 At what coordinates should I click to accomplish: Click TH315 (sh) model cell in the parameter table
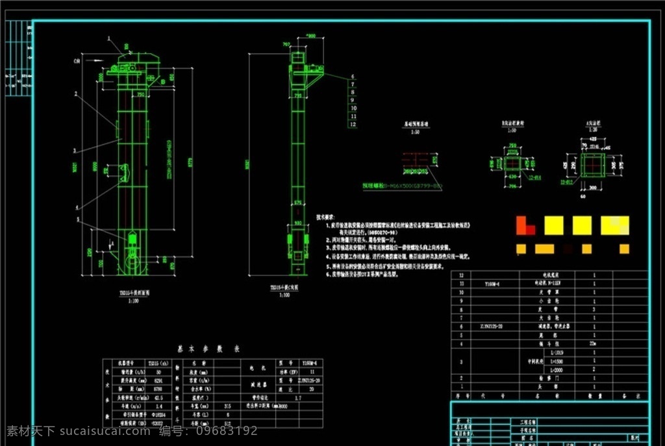pyautogui.click(x=158, y=364)
